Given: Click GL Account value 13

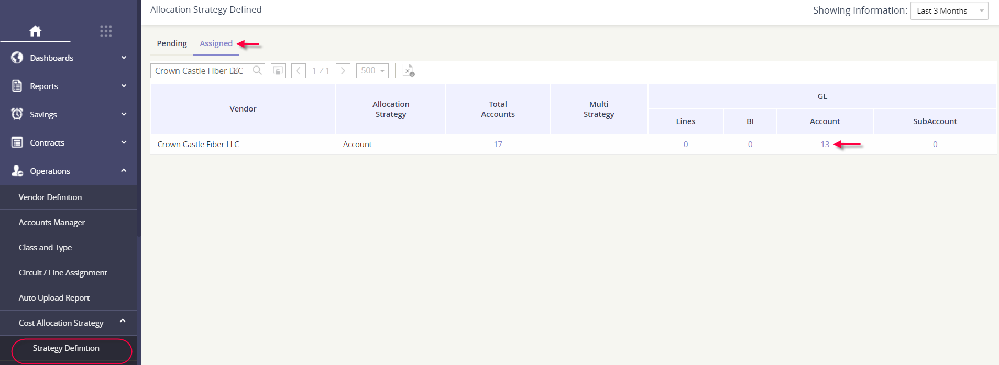Looking at the screenshot, I should pyautogui.click(x=825, y=145).
